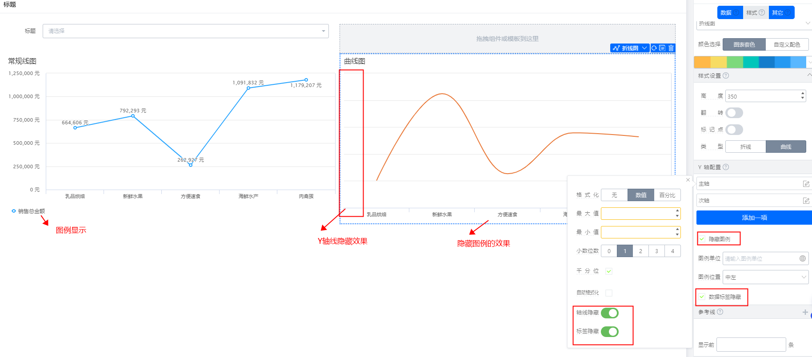Decrease 最小值 with down stepper arrow
This screenshot has width=812, height=357.
(x=677, y=235)
